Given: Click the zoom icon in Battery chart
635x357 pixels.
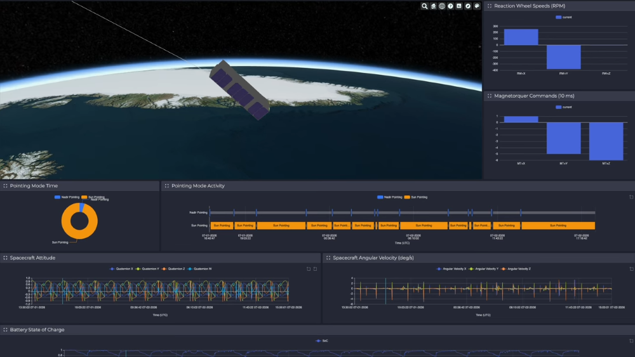Looking at the screenshot, I should pos(631,341).
